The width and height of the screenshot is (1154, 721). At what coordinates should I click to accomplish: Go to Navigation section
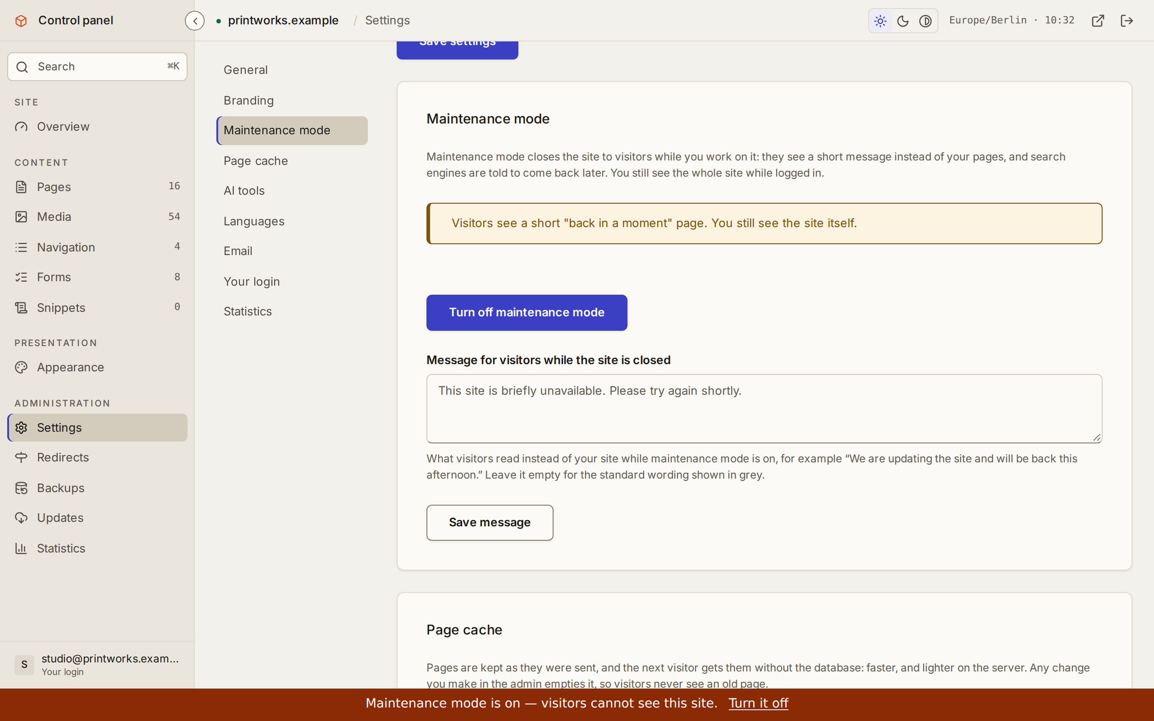[98, 247]
